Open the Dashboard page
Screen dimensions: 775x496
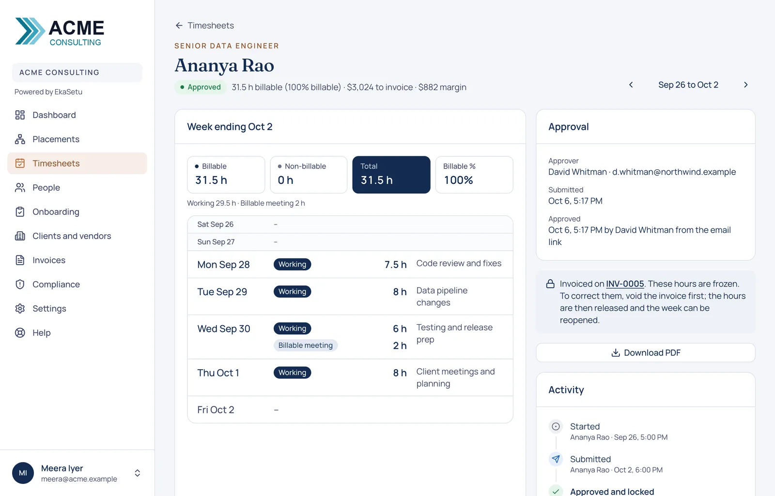pyautogui.click(x=77, y=115)
